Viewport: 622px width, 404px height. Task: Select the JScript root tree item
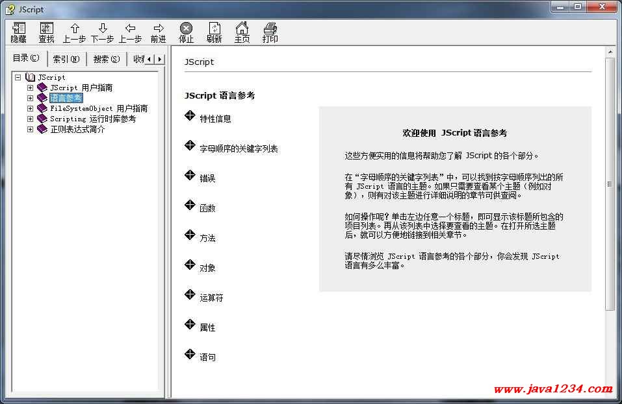(51, 77)
